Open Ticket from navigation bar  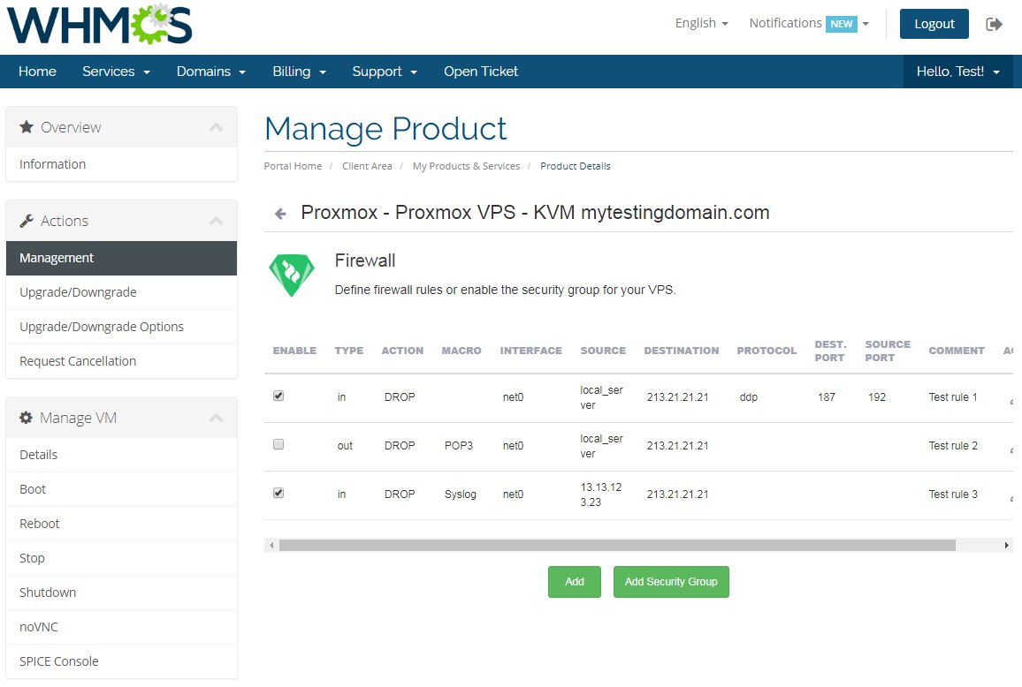[x=481, y=72]
